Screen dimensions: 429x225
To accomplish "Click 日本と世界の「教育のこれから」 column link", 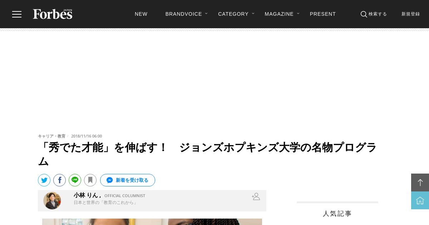I will [x=105, y=202].
